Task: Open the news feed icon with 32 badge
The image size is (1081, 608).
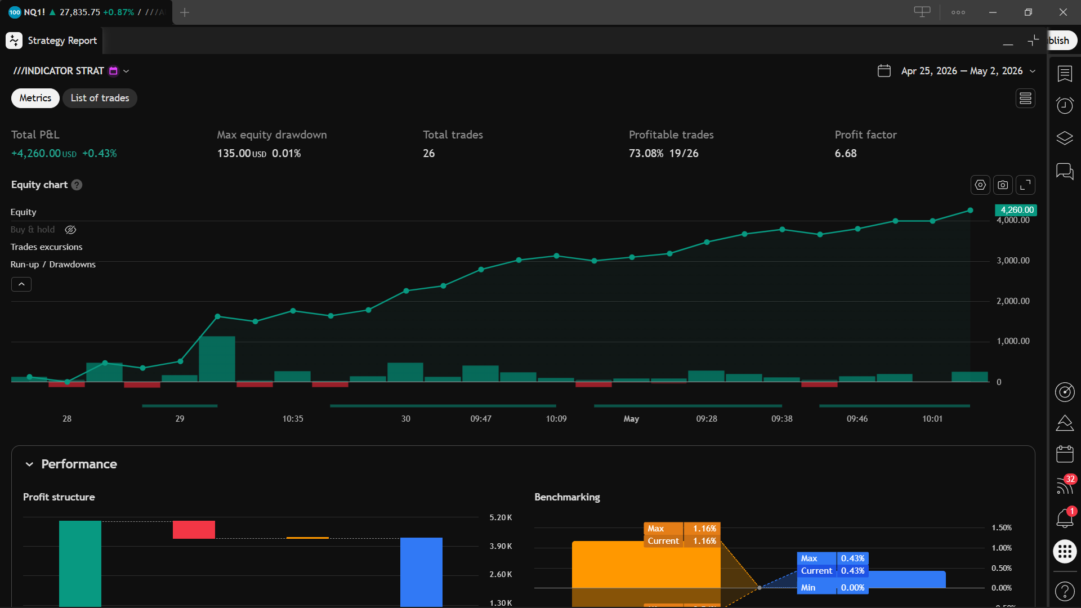Action: click(1065, 485)
